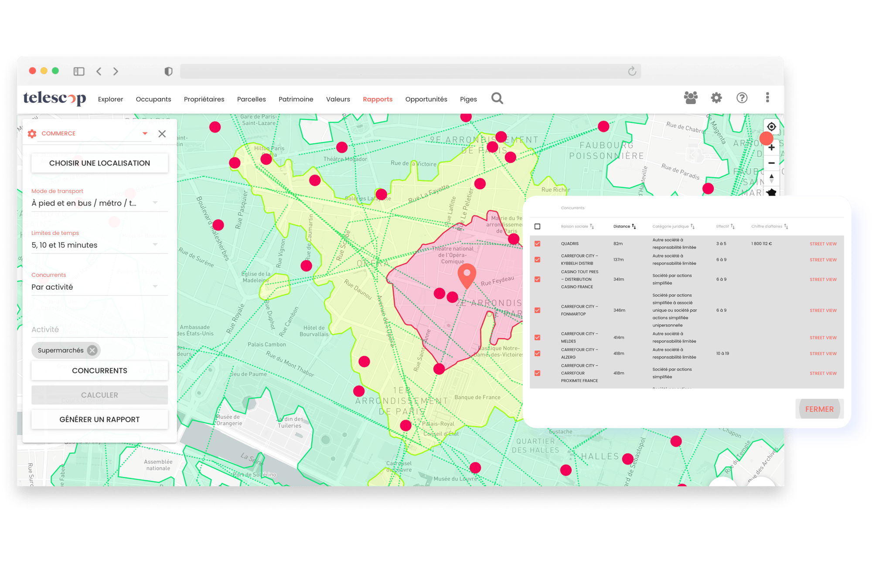
Task: Sort by Raison sociale column
Action: point(577,226)
